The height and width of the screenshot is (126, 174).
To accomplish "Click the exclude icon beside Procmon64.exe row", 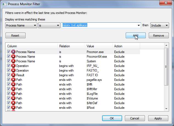I will [x=13, y=56].
